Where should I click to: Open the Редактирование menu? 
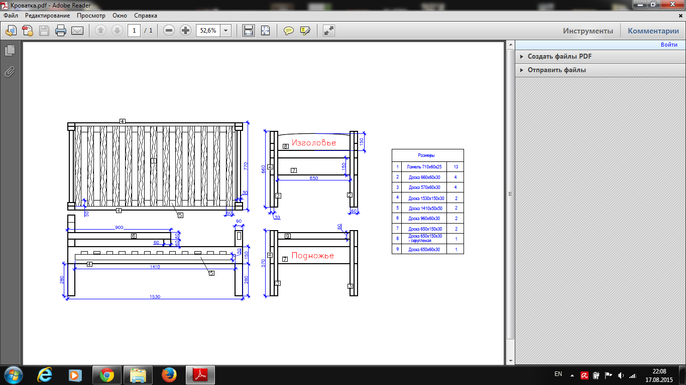coord(47,16)
